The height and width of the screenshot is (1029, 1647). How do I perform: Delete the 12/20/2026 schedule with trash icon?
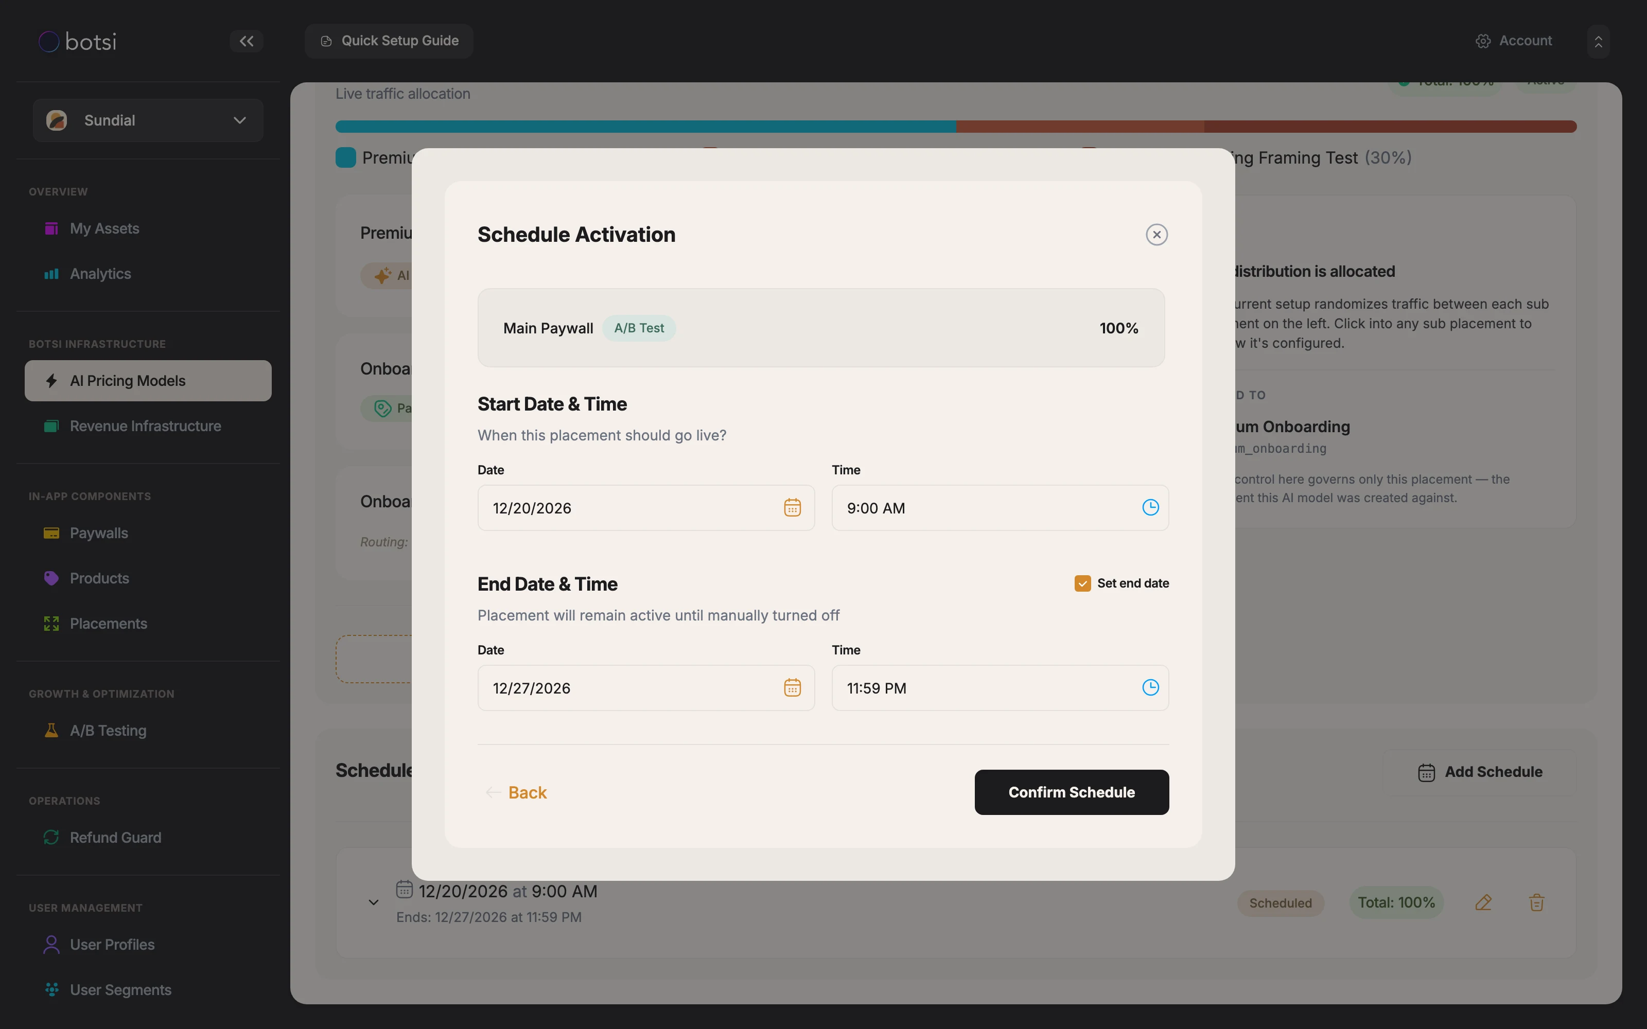coord(1536,903)
